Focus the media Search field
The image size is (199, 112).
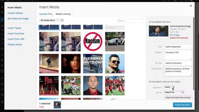coord(130,21)
